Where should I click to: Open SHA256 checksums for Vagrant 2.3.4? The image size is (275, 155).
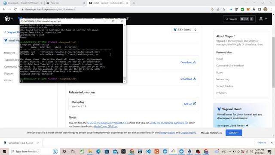click(107, 123)
